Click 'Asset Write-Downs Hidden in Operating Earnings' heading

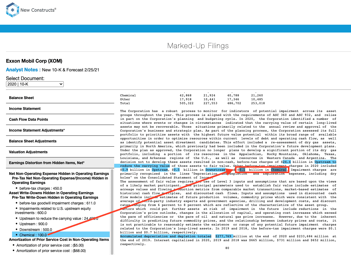51,193
